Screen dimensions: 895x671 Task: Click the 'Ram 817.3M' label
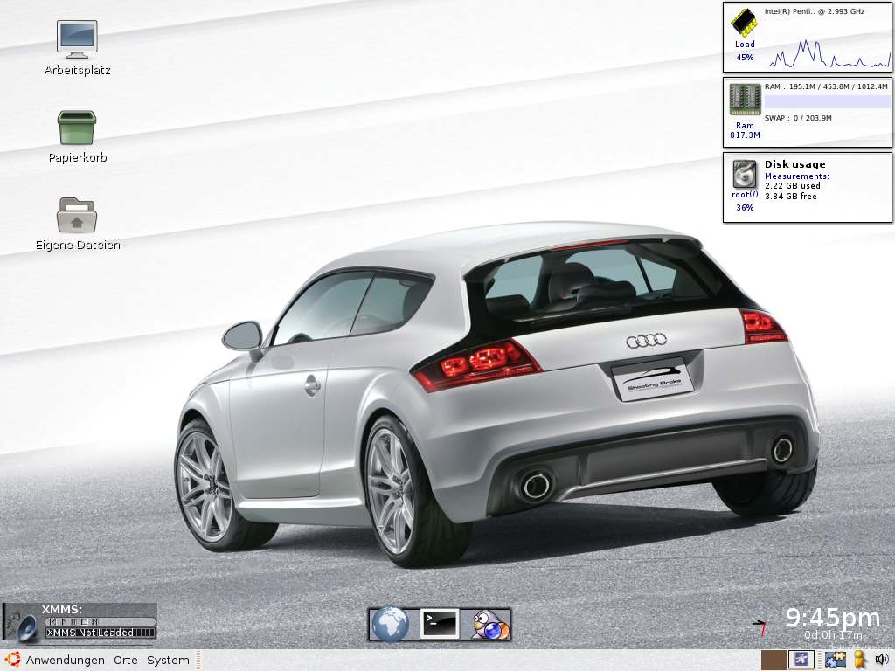point(745,130)
